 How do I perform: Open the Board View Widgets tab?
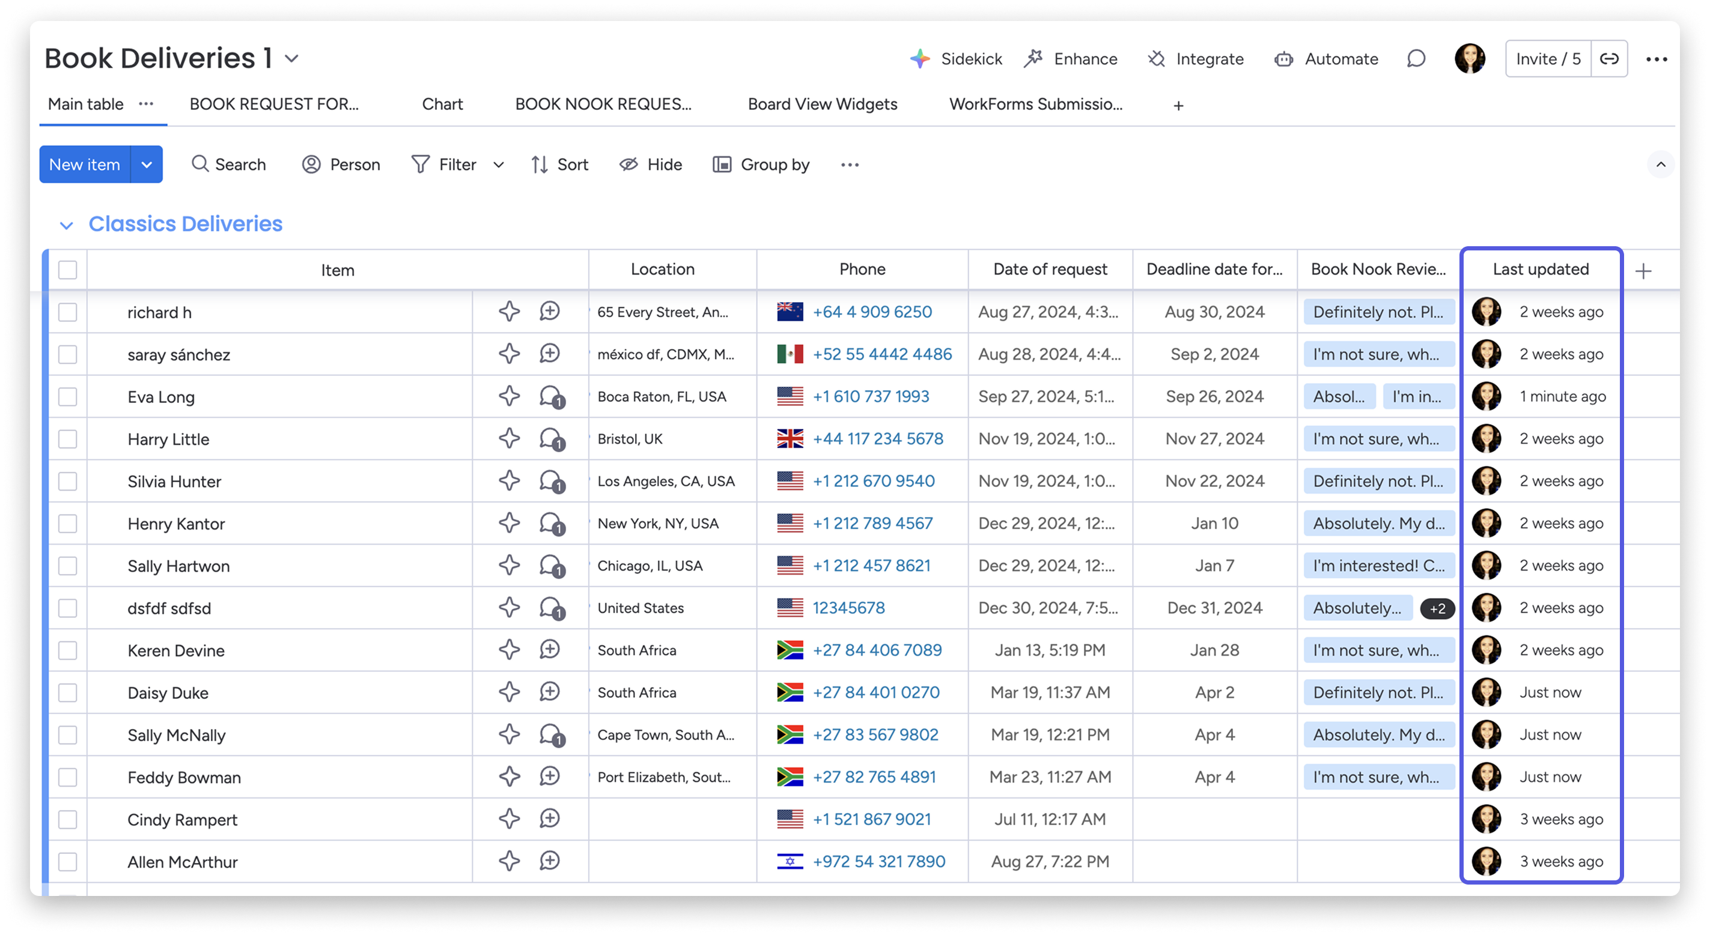(822, 104)
